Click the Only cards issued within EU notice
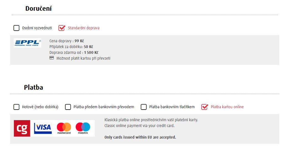 pyautogui.click(x=140, y=137)
